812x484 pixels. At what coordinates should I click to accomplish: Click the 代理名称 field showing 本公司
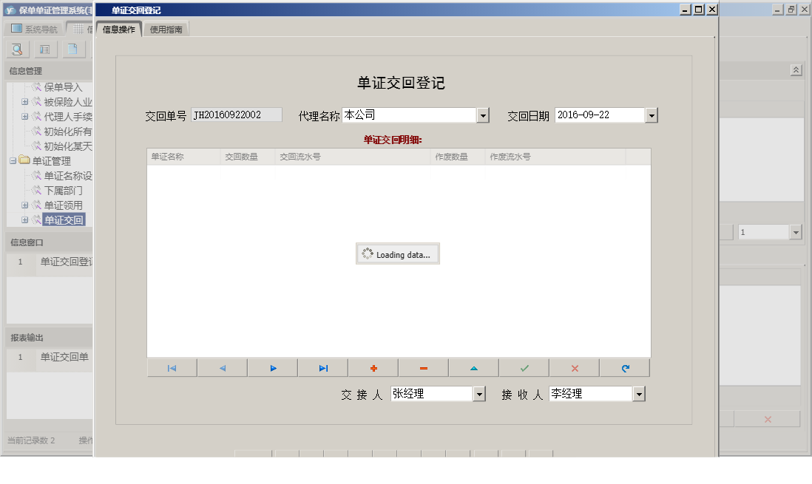pyautogui.click(x=409, y=115)
